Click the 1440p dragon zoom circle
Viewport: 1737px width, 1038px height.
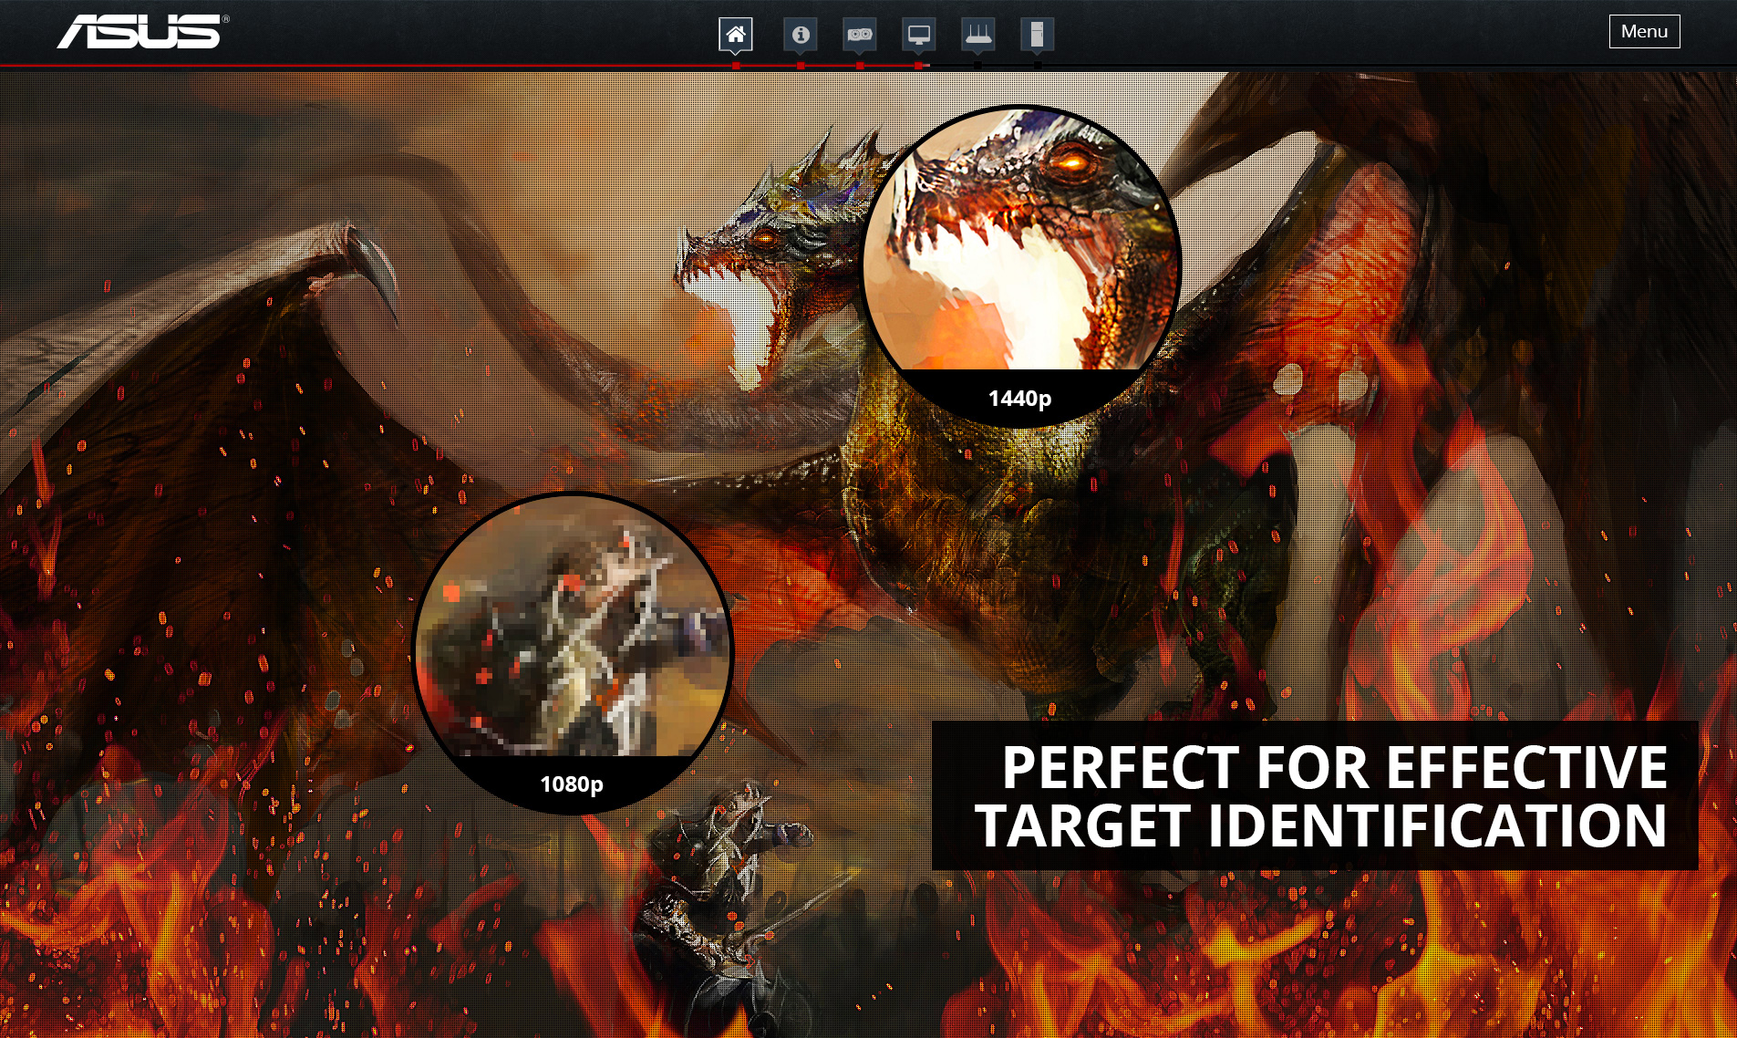[1021, 265]
